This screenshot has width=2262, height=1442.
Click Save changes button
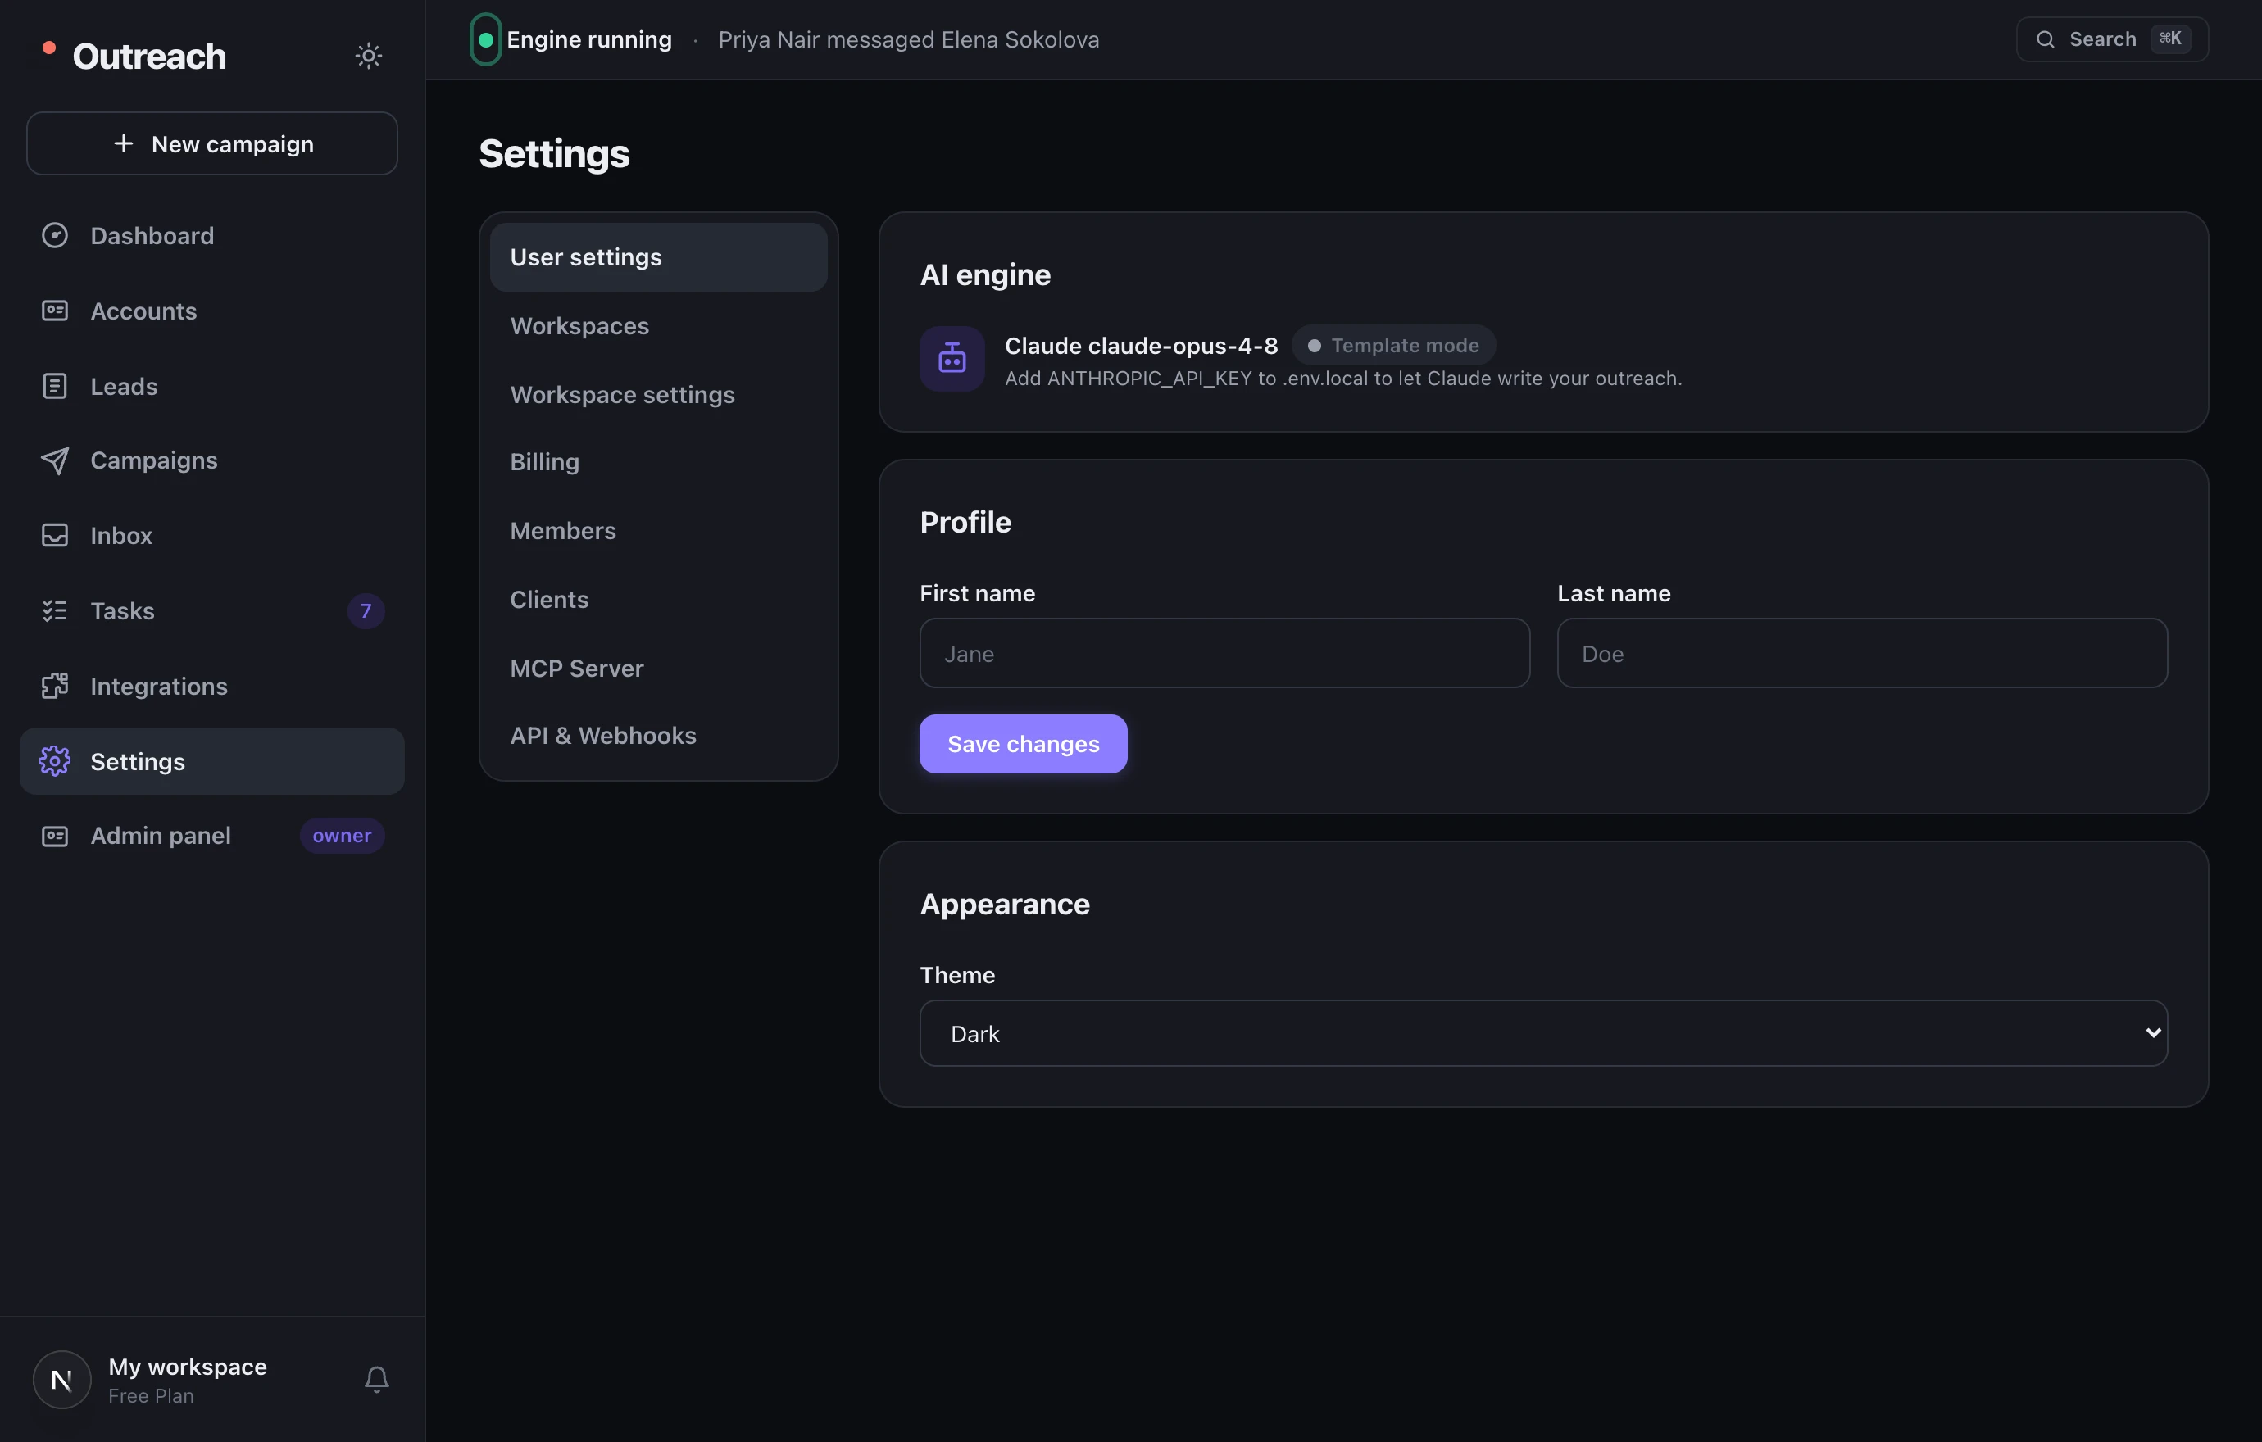tap(1023, 744)
